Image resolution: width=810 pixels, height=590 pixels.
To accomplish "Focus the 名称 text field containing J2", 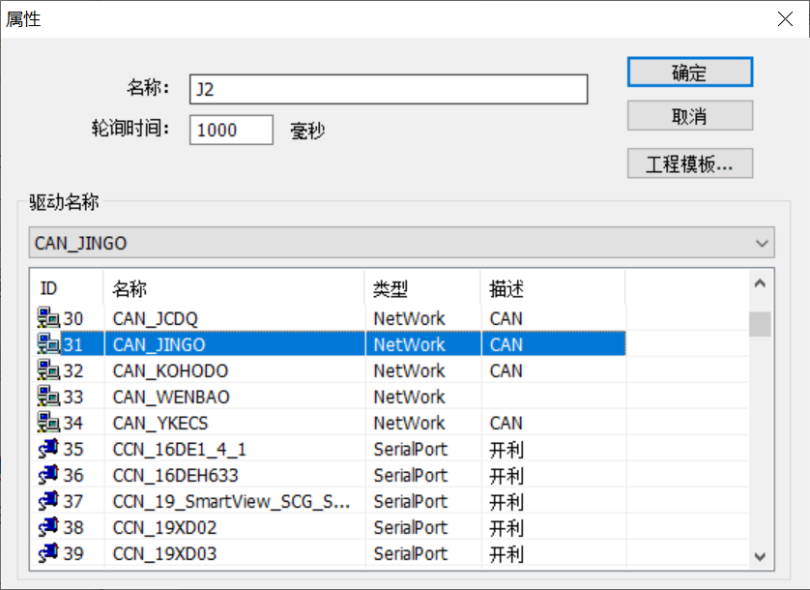I will click(x=389, y=89).
